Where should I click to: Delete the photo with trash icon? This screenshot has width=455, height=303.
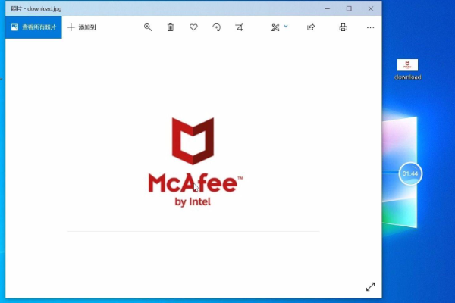pos(171,27)
